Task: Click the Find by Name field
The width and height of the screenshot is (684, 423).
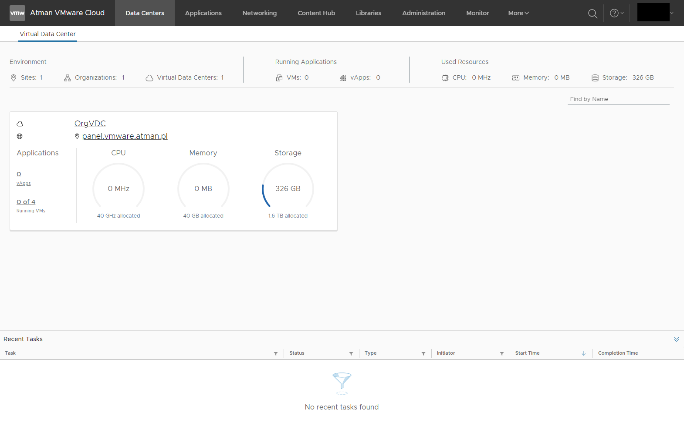Action: point(618,99)
